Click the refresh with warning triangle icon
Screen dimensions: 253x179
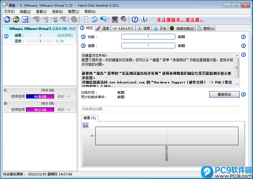point(16,19)
